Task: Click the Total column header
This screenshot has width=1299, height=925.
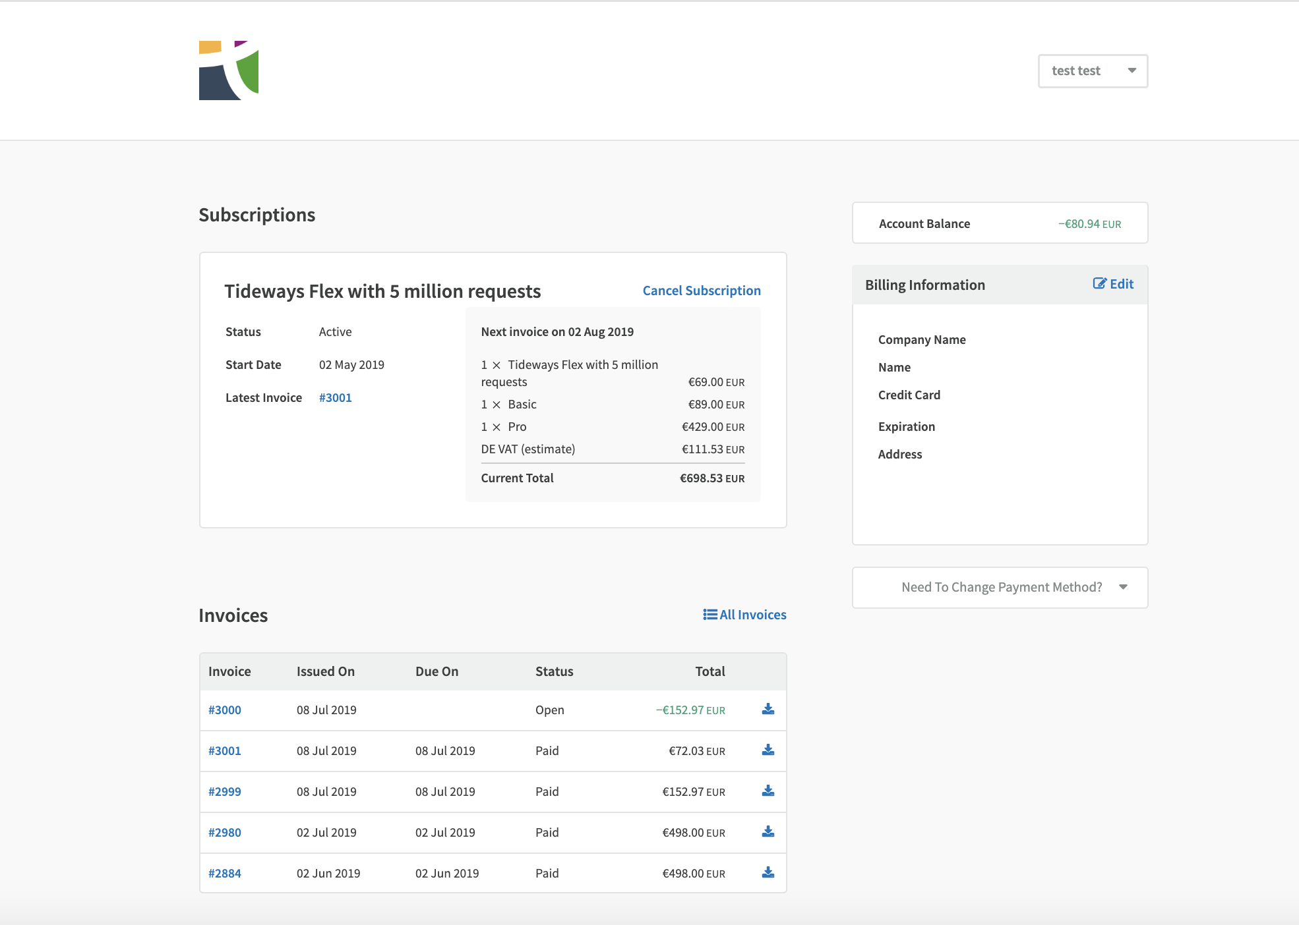Action: point(710,671)
